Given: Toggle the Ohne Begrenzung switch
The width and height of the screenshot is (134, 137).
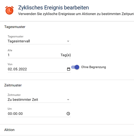Looking at the screenshot, I should click(x=75, y=67).
